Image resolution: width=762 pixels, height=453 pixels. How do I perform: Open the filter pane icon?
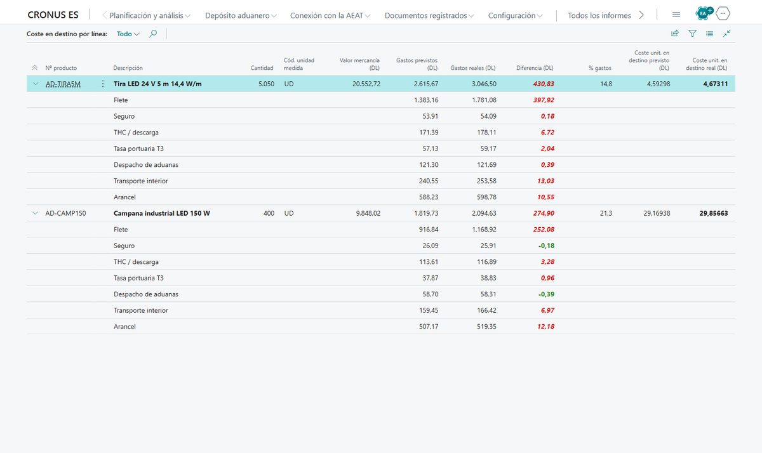tap(693, 34)
